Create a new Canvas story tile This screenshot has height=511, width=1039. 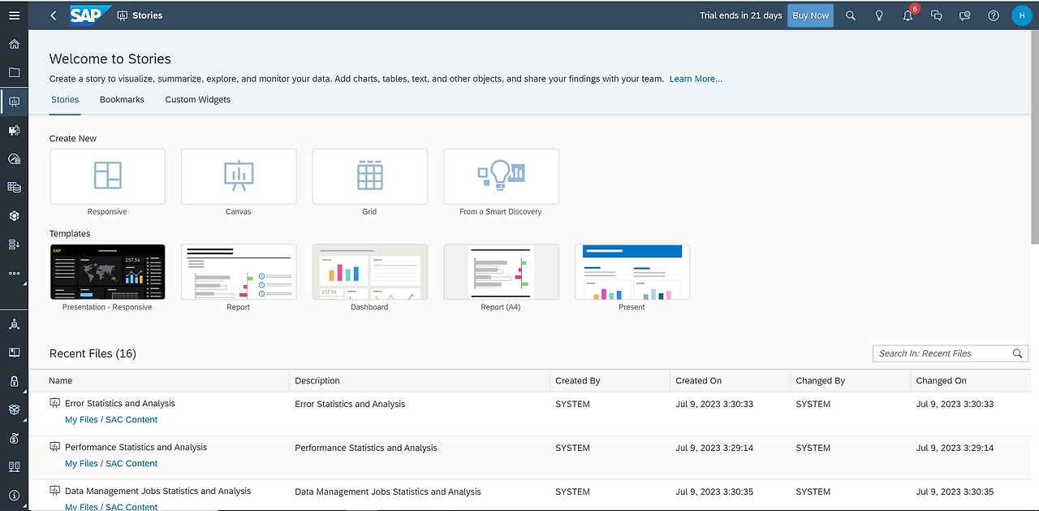coord(238,176)
